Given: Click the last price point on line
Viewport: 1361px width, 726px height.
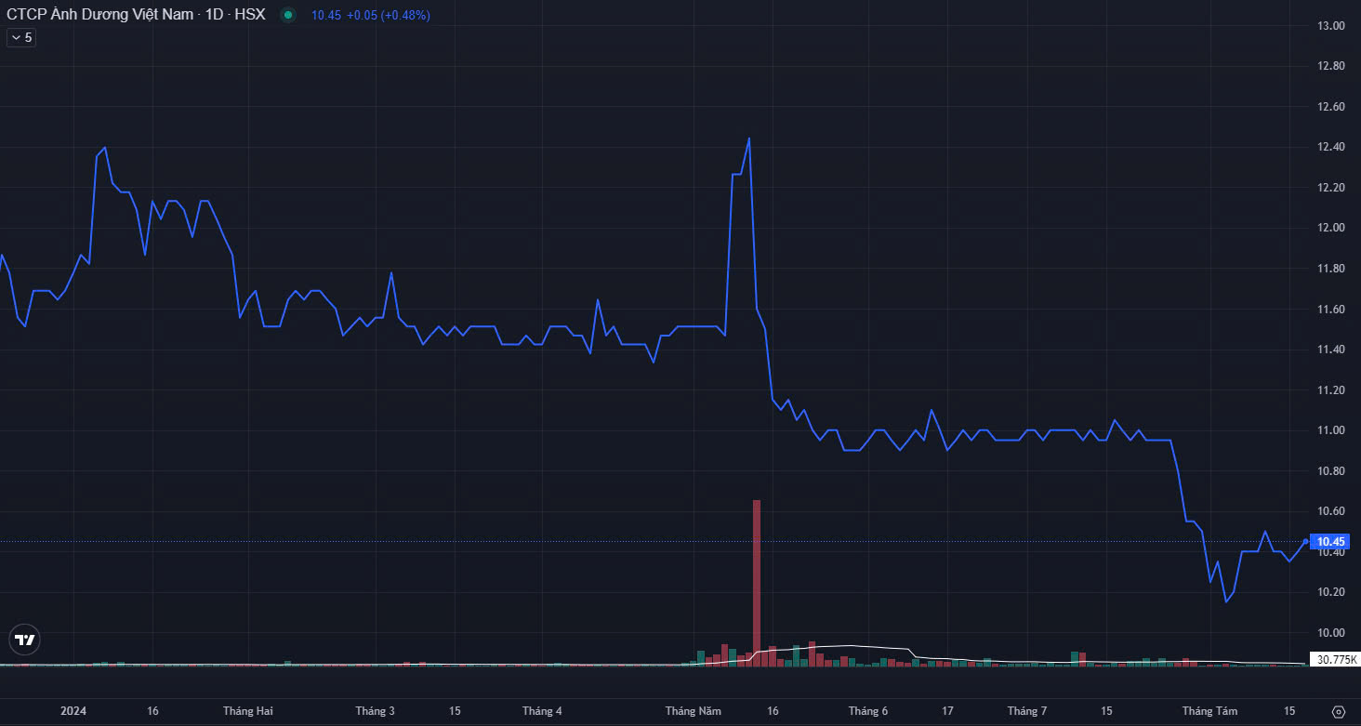Looking at the screenshot, I should click(x=1306, y=541).
